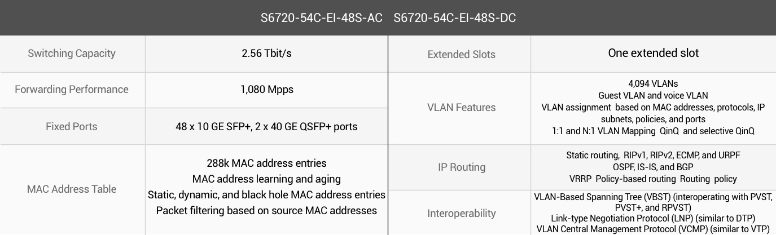Viewport: 776px width, 235px height.
Task: Select the One extended slot value
Action: (x=653, y=53)
